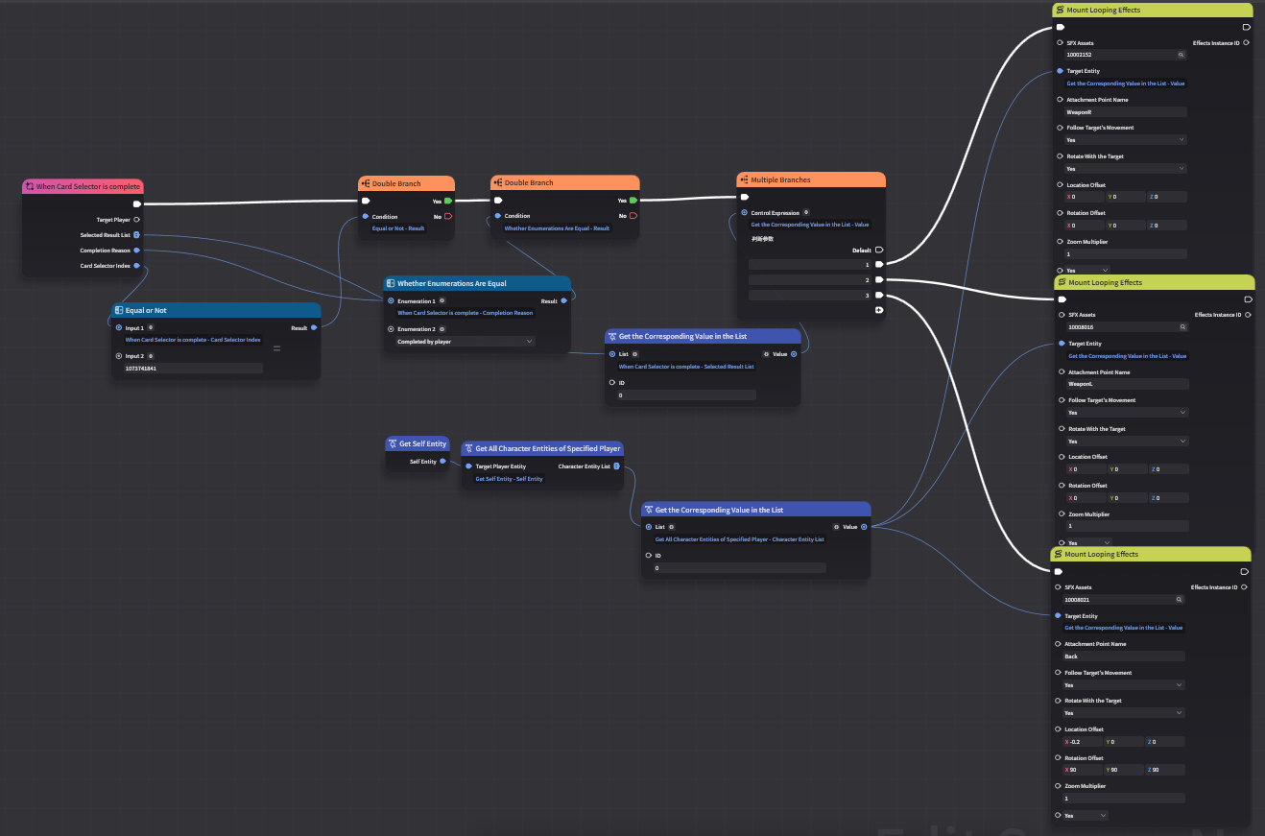Click the Result pin of Whether Enumerations Are Equal
1265x836 pixels.
point(563,300)
